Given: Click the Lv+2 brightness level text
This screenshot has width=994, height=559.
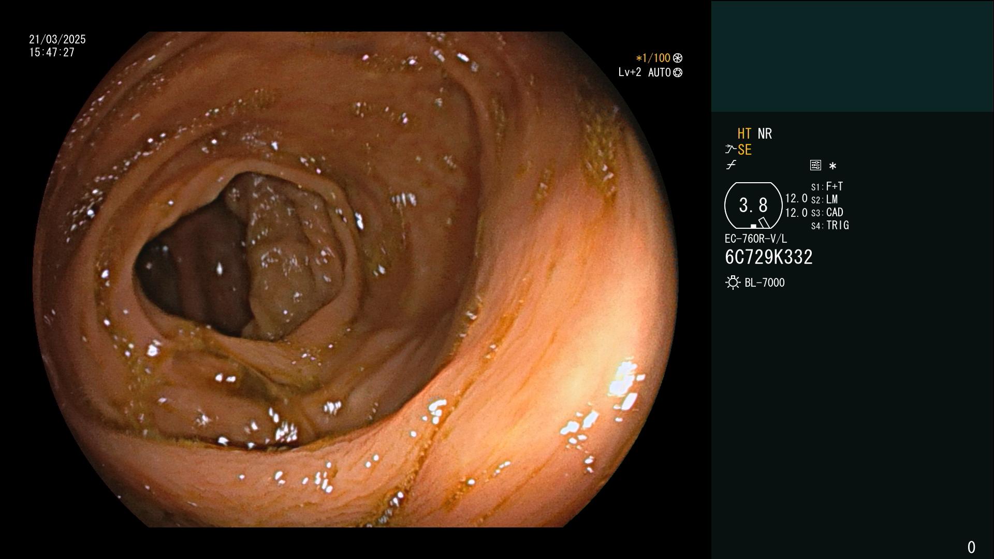Looking at the screenshot, I should 630,72.
